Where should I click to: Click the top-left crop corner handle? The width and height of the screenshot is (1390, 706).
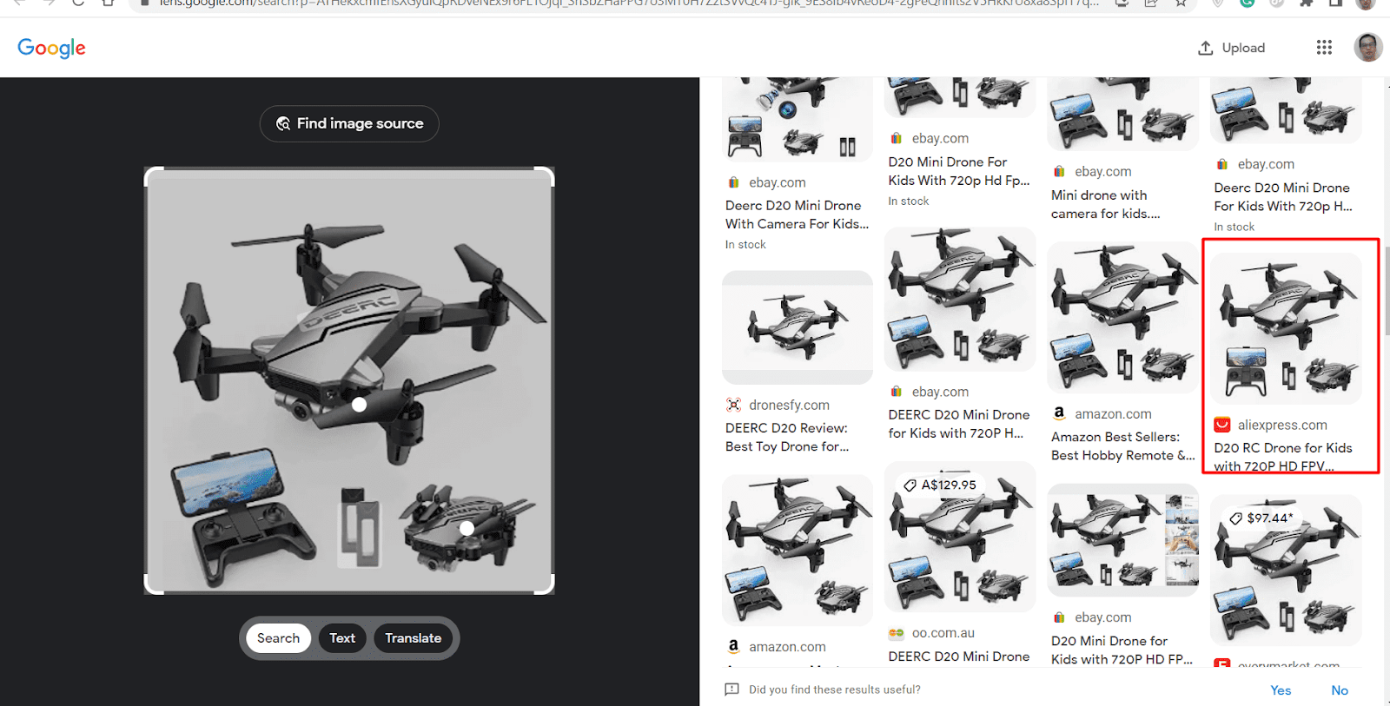click(154, 177)
